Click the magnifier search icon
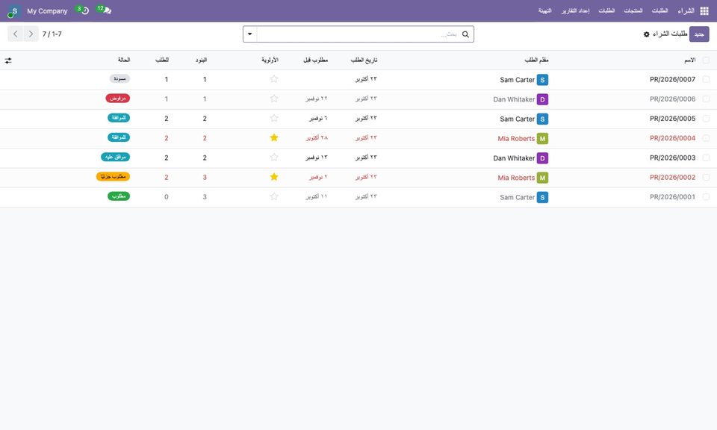 [x=465, y=34]
